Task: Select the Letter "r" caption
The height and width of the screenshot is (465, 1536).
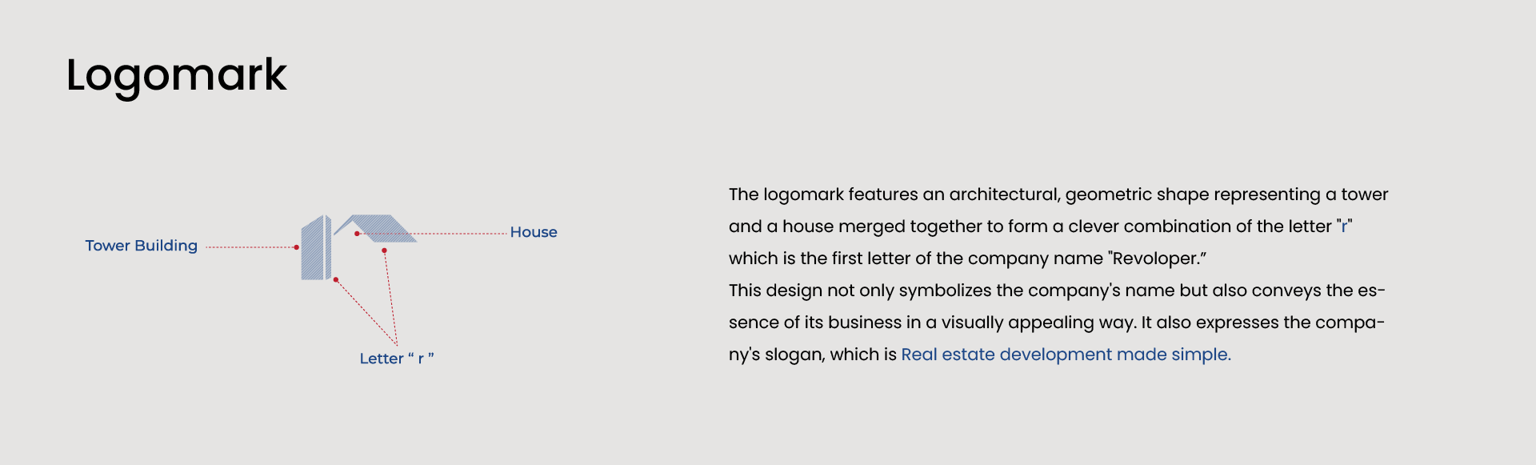Action: click(397, 359)
